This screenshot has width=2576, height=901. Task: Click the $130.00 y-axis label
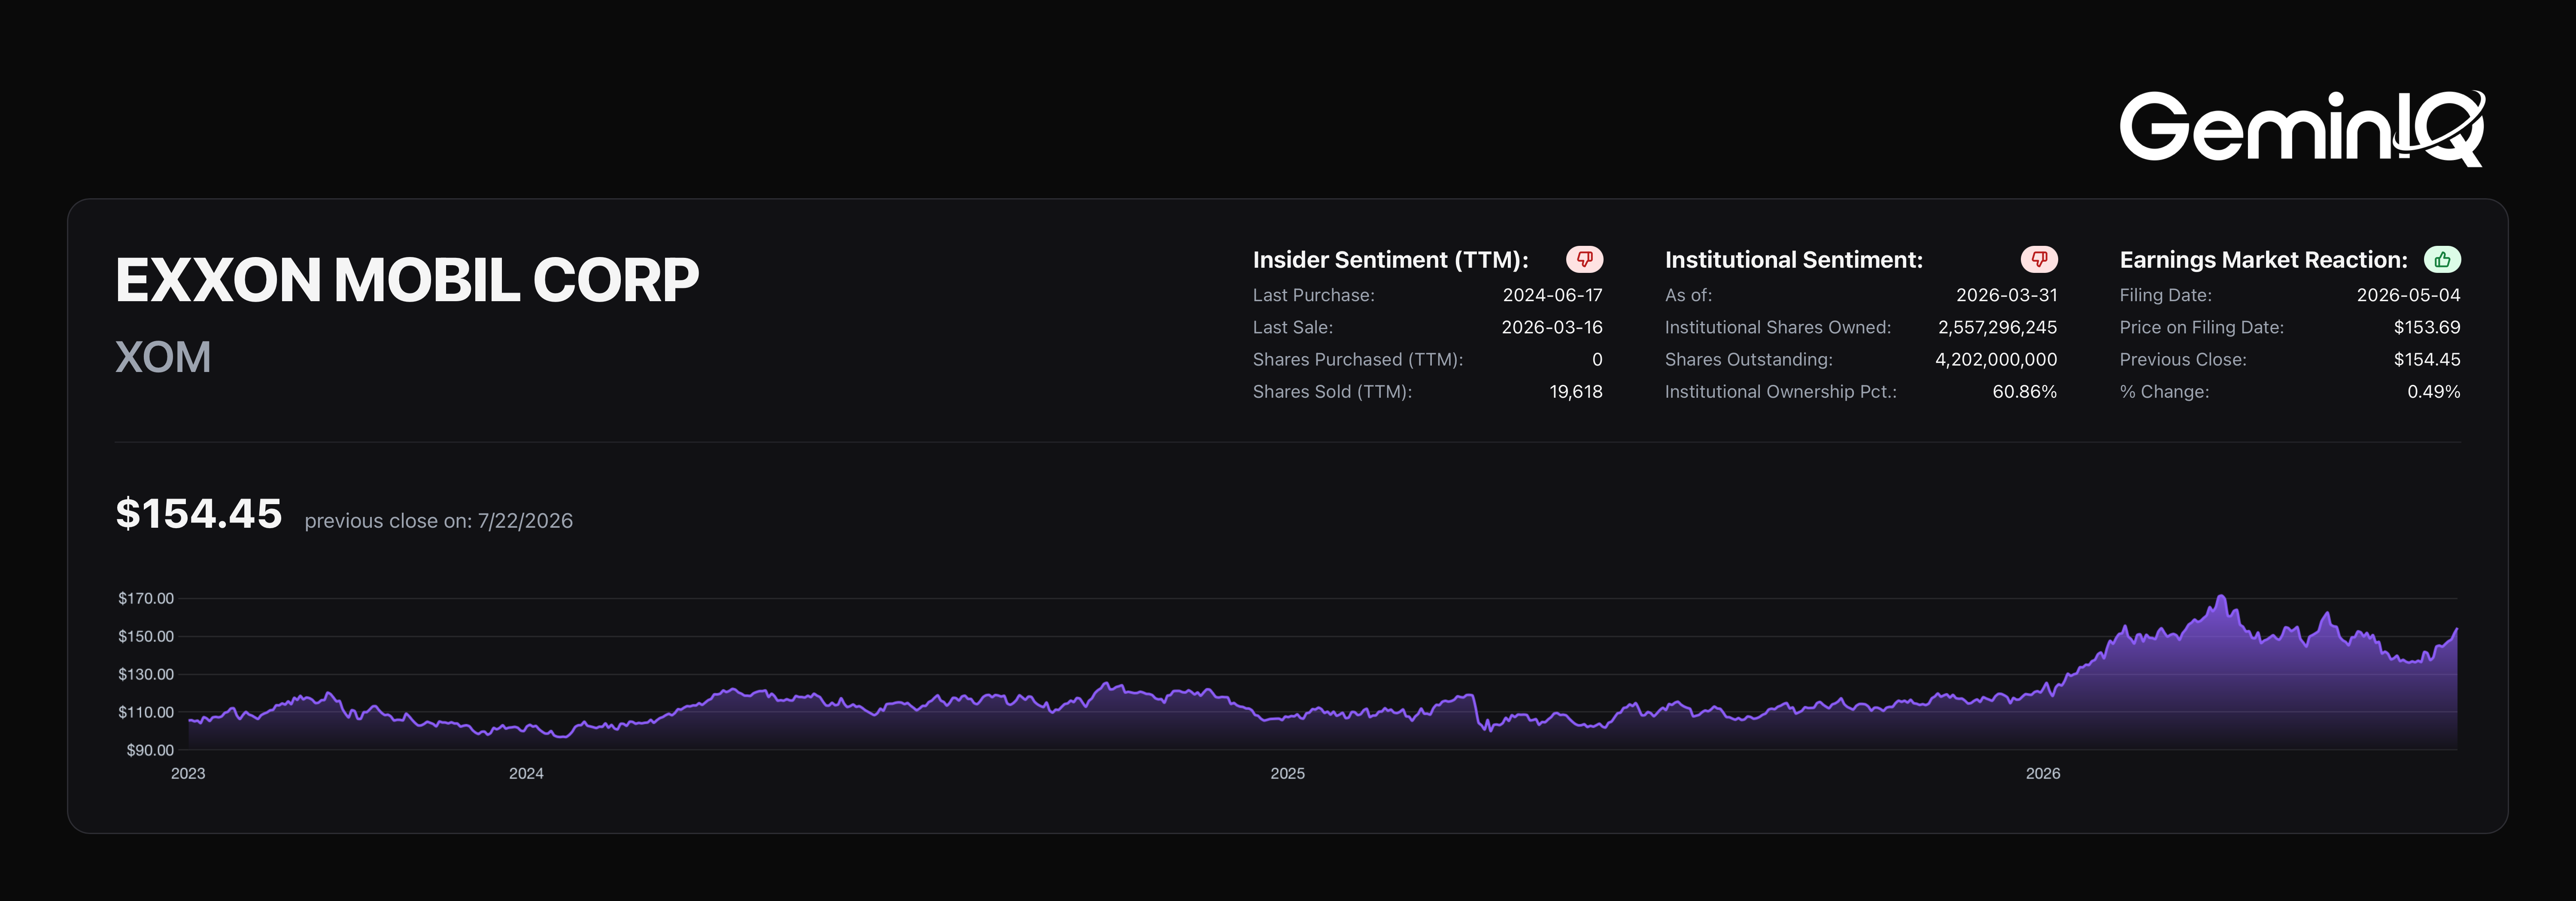tap(146, 674)
